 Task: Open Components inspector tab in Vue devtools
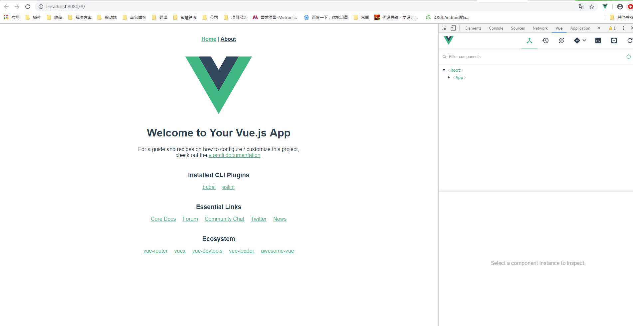pyautogui.click(x=529, y=41)
